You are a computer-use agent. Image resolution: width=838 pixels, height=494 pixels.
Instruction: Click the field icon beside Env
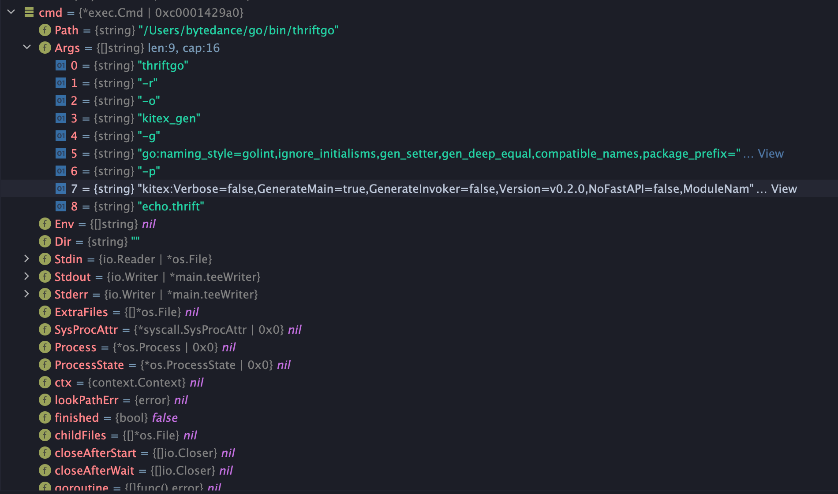tap(44, 224)
